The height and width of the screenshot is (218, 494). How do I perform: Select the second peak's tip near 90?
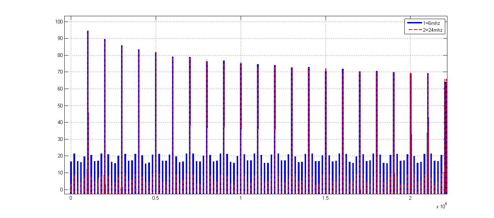pos(105,40)
